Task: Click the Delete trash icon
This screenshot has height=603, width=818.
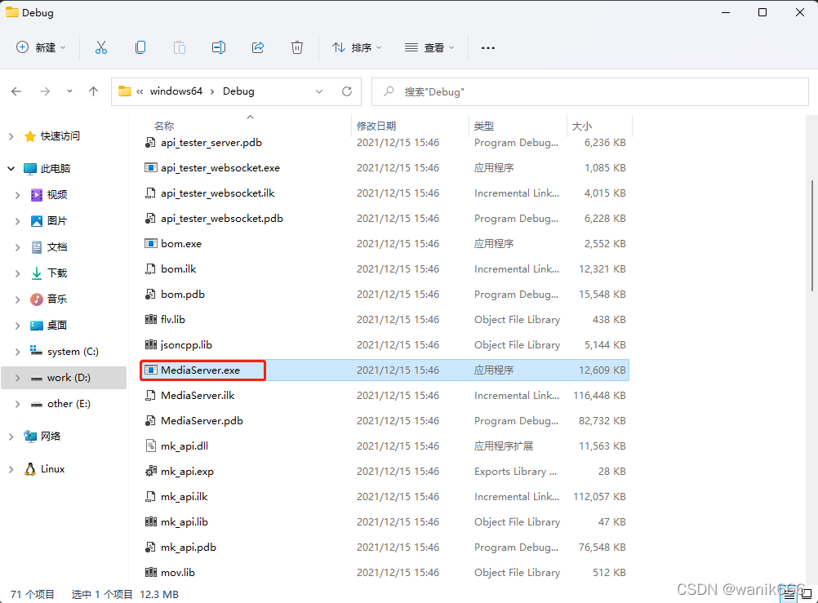Action: coord(297,47)
